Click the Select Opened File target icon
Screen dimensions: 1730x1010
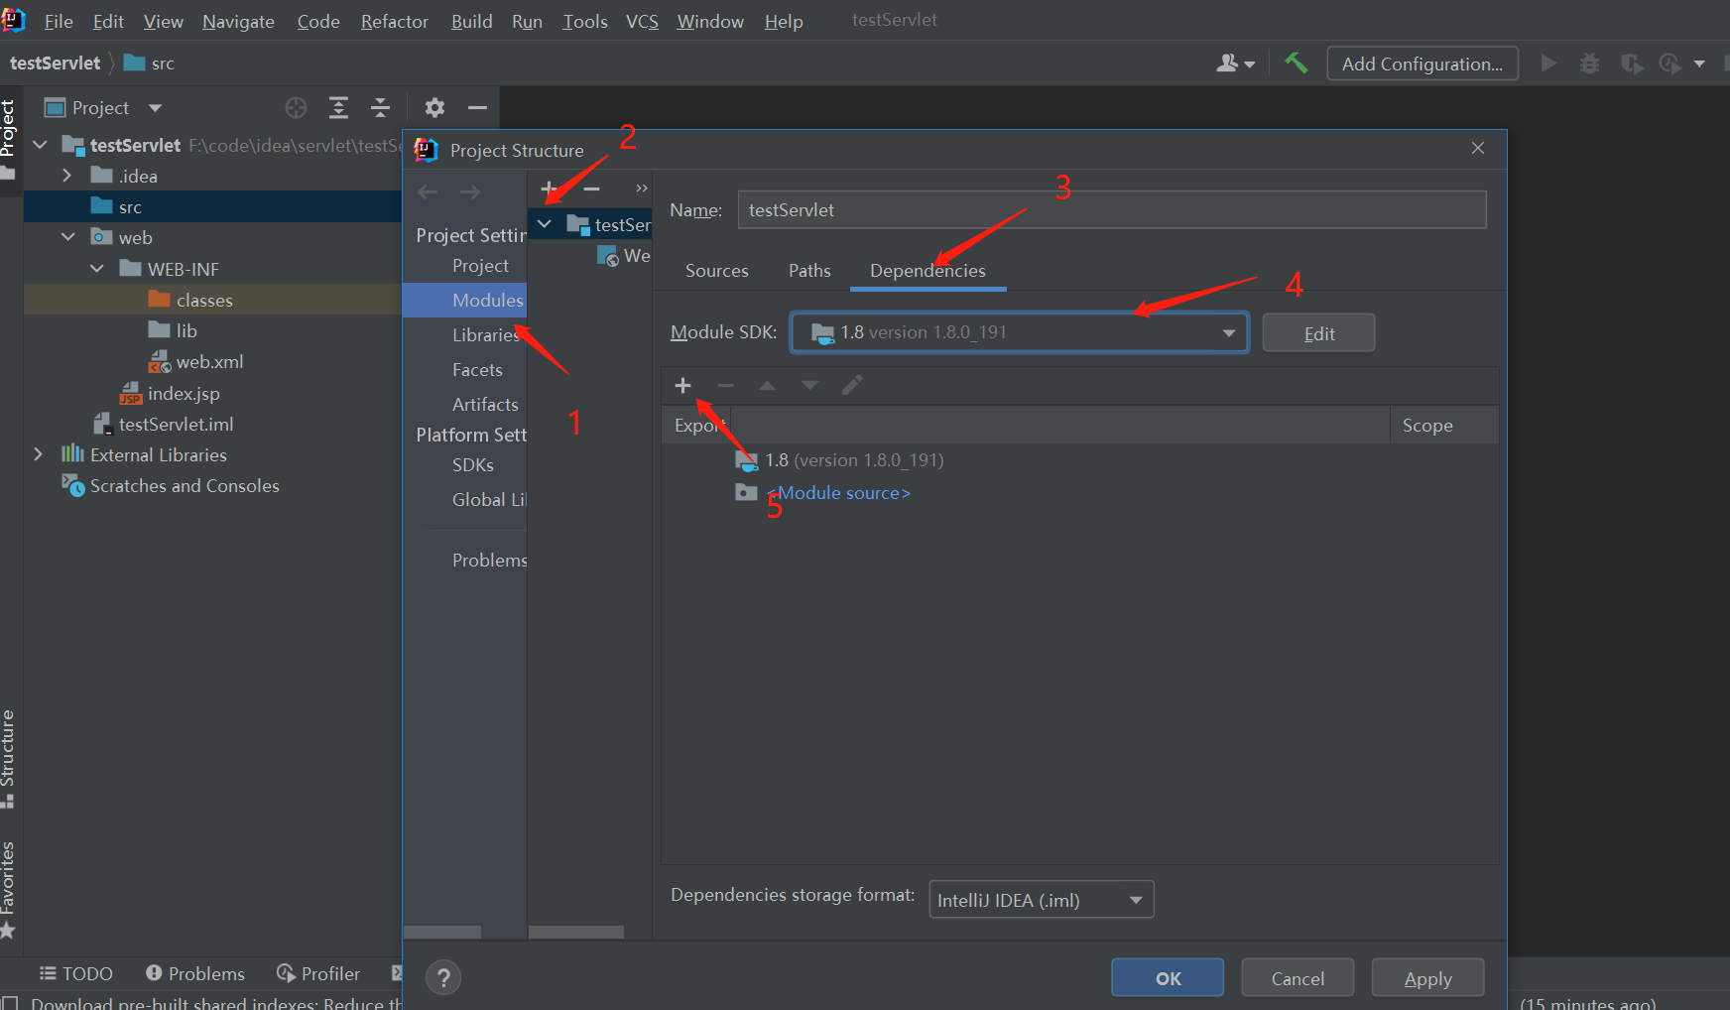pos(296,107)
